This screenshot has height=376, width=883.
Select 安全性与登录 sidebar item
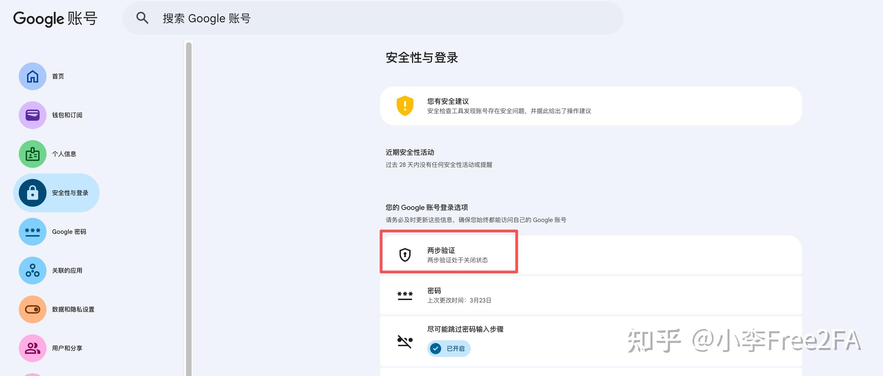[x=57, y=193]
